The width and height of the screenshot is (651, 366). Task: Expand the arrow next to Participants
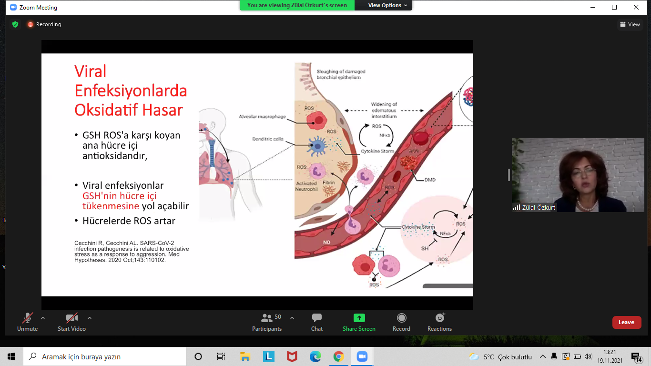tap(292, 318)
